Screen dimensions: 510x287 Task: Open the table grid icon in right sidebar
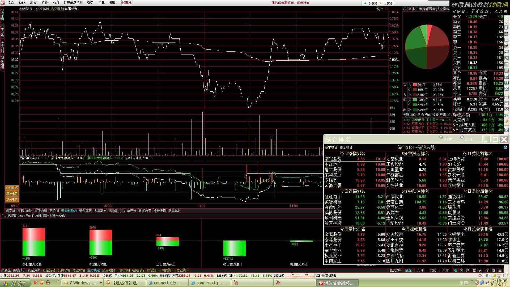[x=506, y=34]
